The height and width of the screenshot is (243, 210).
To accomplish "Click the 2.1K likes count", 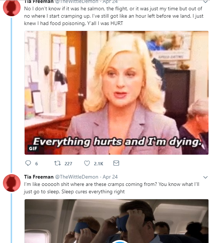I will (98, 163).
